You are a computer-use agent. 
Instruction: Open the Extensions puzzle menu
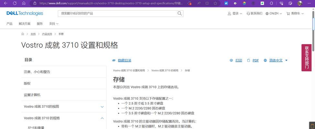271,3
